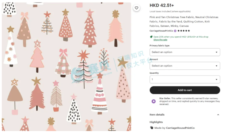
Task: Click CarriageHousePrintCo in Made by line
Action: [x=180, y=128]
